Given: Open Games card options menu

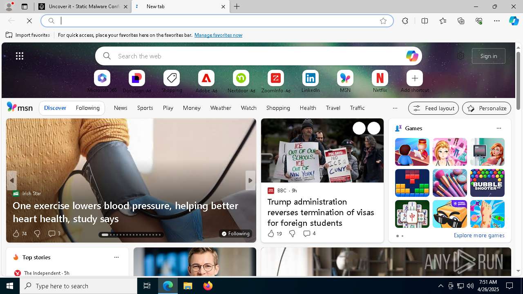Looking at the screenshot, I should coord(498,128).
